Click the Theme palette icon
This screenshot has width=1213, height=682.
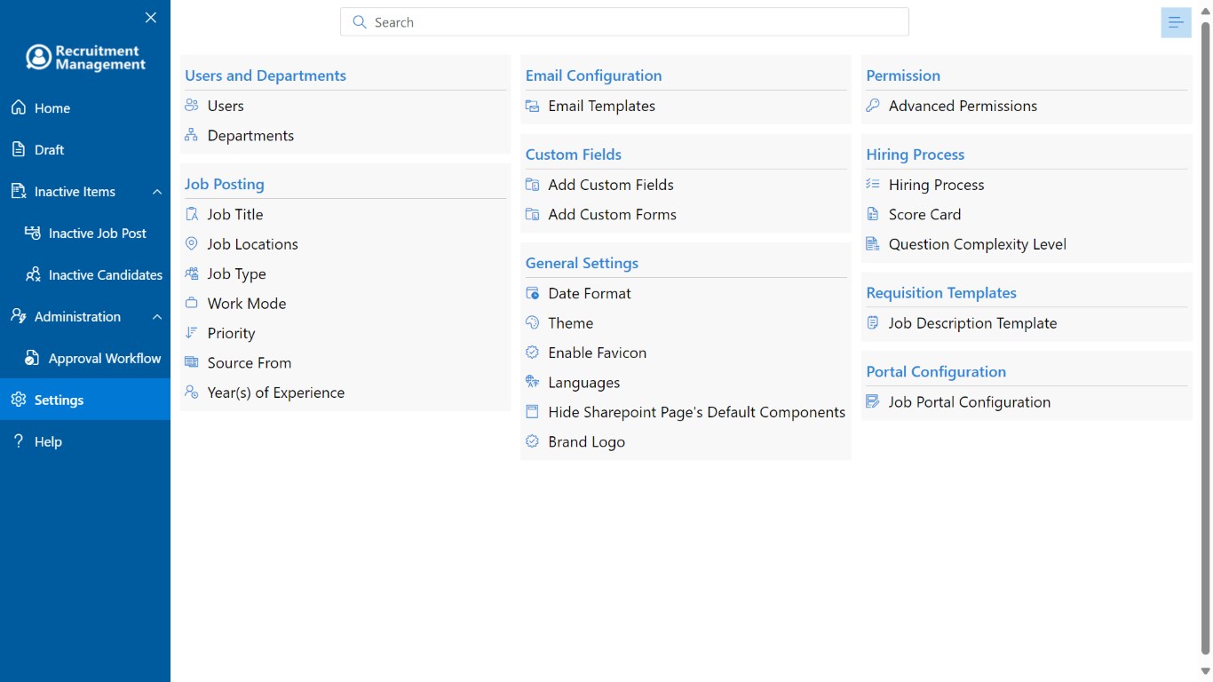click(x=532, y=323)
